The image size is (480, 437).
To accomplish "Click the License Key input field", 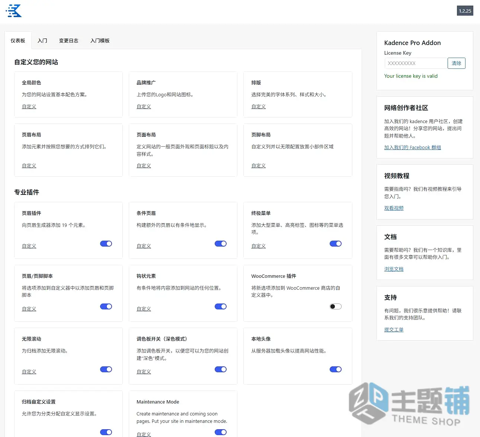I will coord(416,63).
